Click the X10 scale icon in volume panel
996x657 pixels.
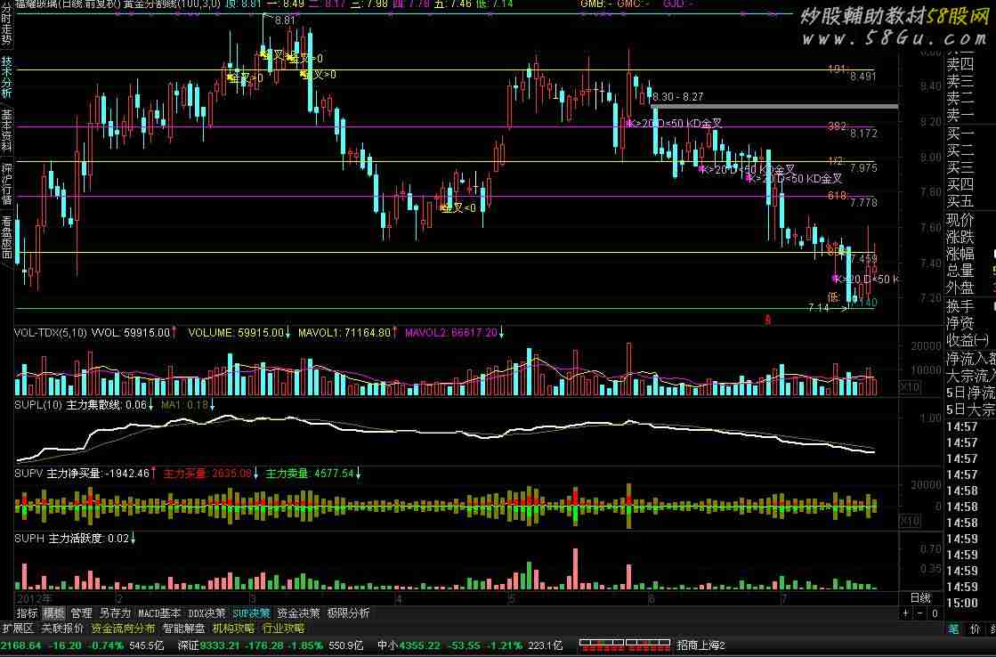click(x=910, y=387)
